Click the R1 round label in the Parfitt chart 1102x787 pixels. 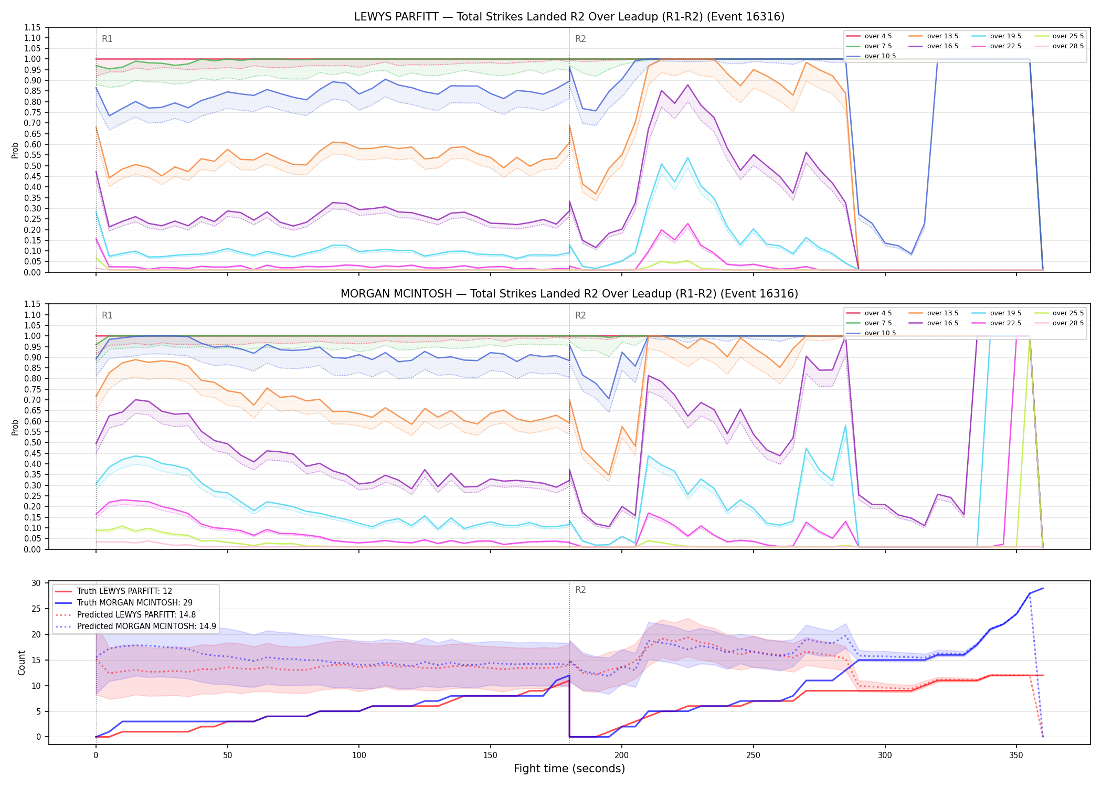(x=107, y=39)
